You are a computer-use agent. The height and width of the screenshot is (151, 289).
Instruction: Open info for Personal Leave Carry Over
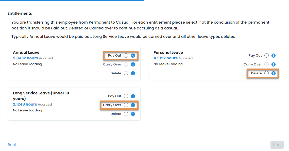click(x=273, y=64)
